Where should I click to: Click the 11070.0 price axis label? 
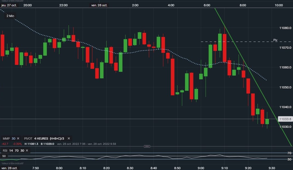click(x=285, y=48)
